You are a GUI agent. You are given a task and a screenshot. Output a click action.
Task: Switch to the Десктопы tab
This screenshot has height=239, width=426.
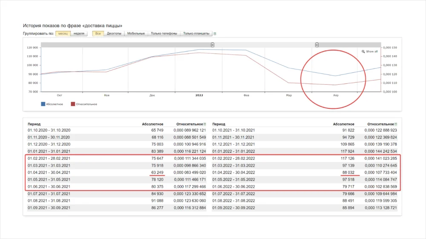coord(114,33)
